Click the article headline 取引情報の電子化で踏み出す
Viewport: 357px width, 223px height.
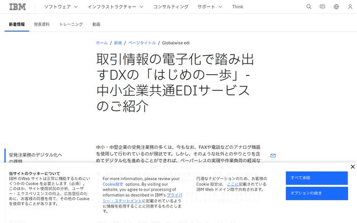coord(175,83)
